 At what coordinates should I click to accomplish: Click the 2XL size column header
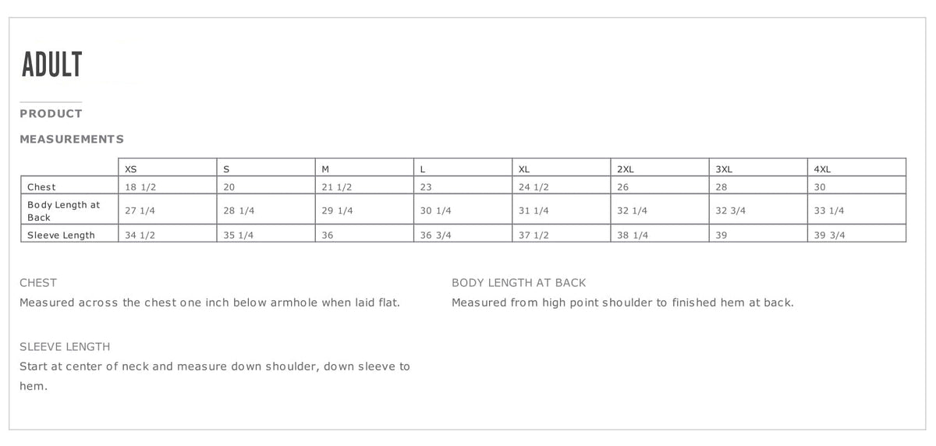pyautogui.click(x=626, y=169)
